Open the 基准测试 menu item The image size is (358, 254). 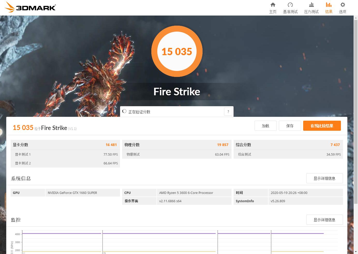[x=290, y=8]
